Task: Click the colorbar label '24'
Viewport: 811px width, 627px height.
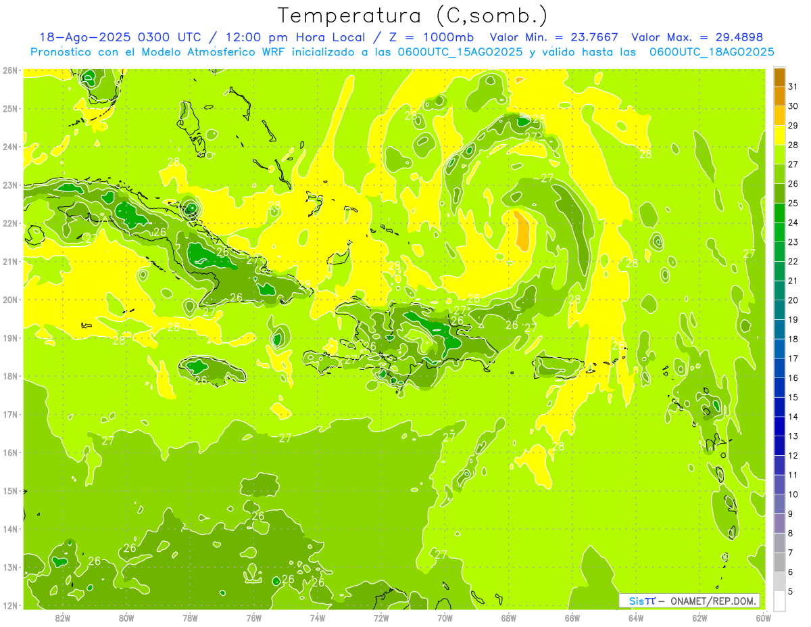Action: (793, 223)
